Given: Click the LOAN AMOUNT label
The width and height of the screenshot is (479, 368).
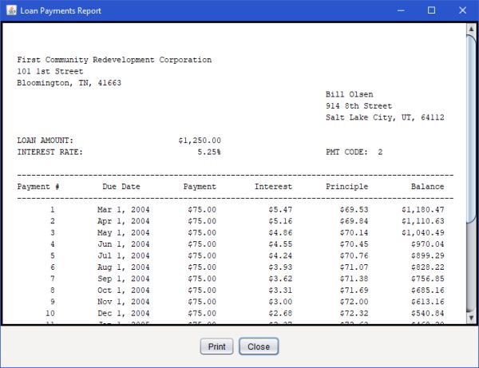Looking at the screenshot, I should (x=46, y=140).
